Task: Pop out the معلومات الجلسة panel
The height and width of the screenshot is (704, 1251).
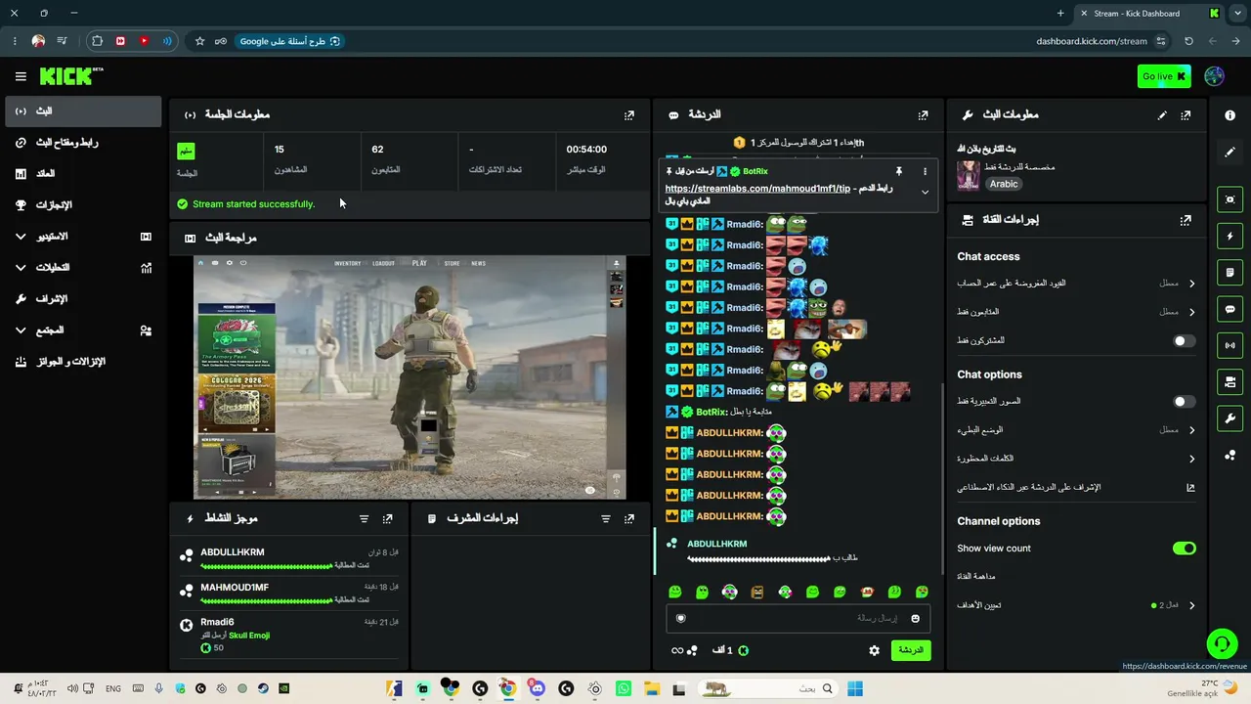Action: pyautogui.click(x=629, y=115)
